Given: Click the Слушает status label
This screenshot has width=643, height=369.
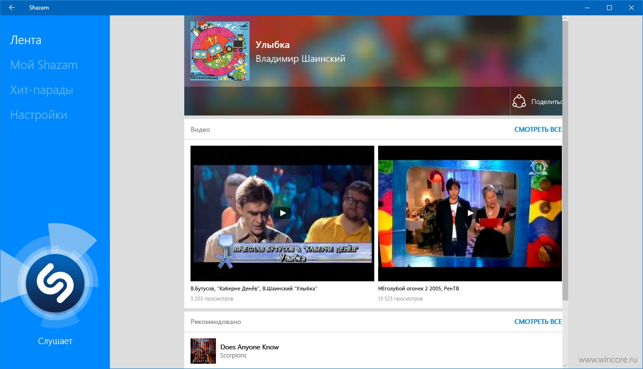Looking at the screenshot, I should tap(55, 341).
